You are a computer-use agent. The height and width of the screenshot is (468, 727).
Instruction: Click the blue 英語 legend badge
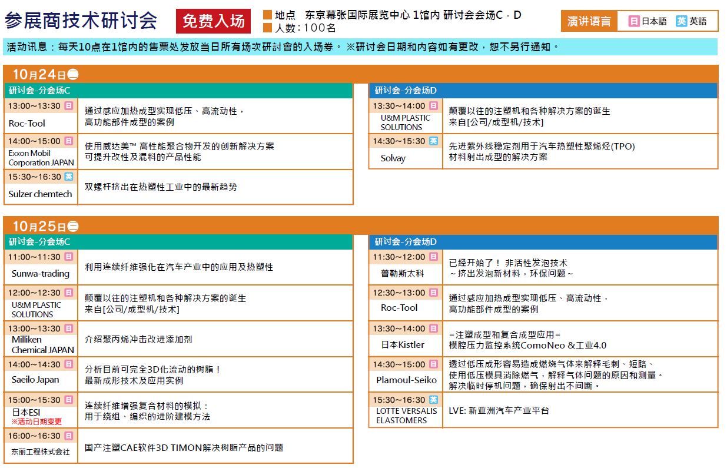click(x=682, y=21)
